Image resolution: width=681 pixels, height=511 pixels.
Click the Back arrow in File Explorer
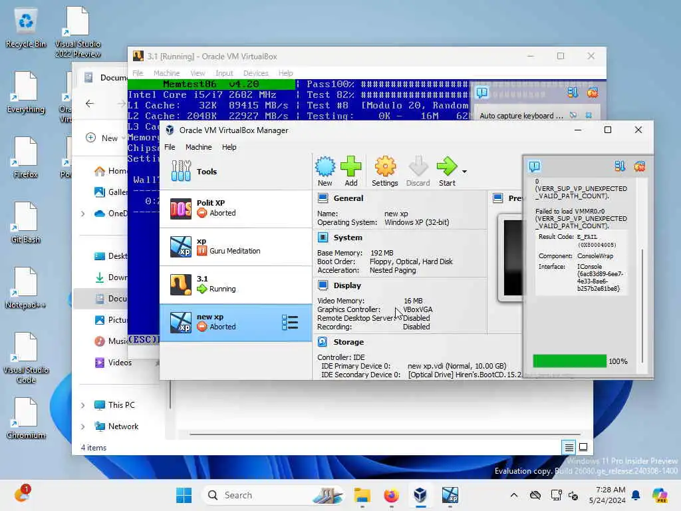[90, 103]
